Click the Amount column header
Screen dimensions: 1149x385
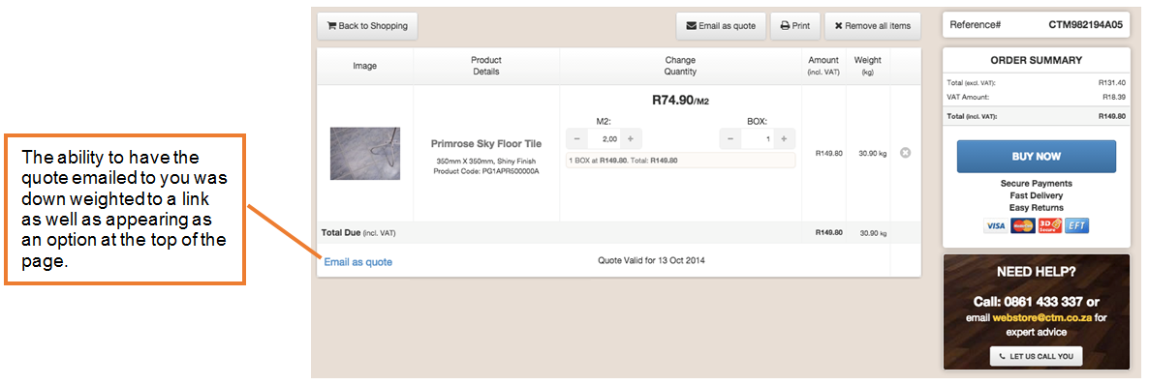823,65
